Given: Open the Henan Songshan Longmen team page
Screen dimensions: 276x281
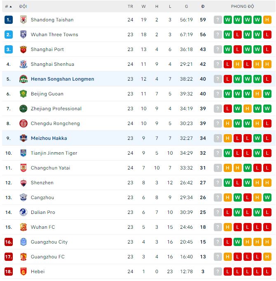Looking at the screenshot, I should 62,79.
